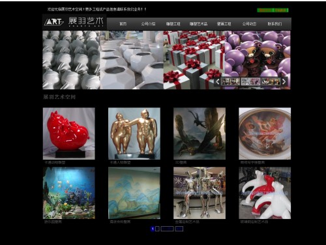Open the 壁画工程 menu item
326x245 pixels.
click(x=224, y=24)
